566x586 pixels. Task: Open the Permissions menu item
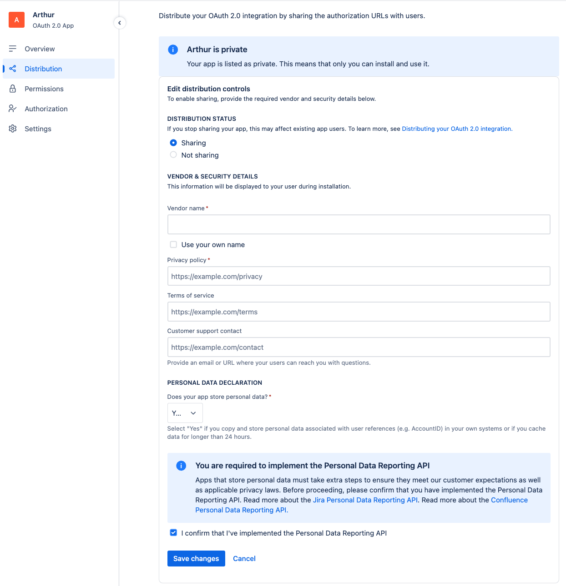point(44,89)
